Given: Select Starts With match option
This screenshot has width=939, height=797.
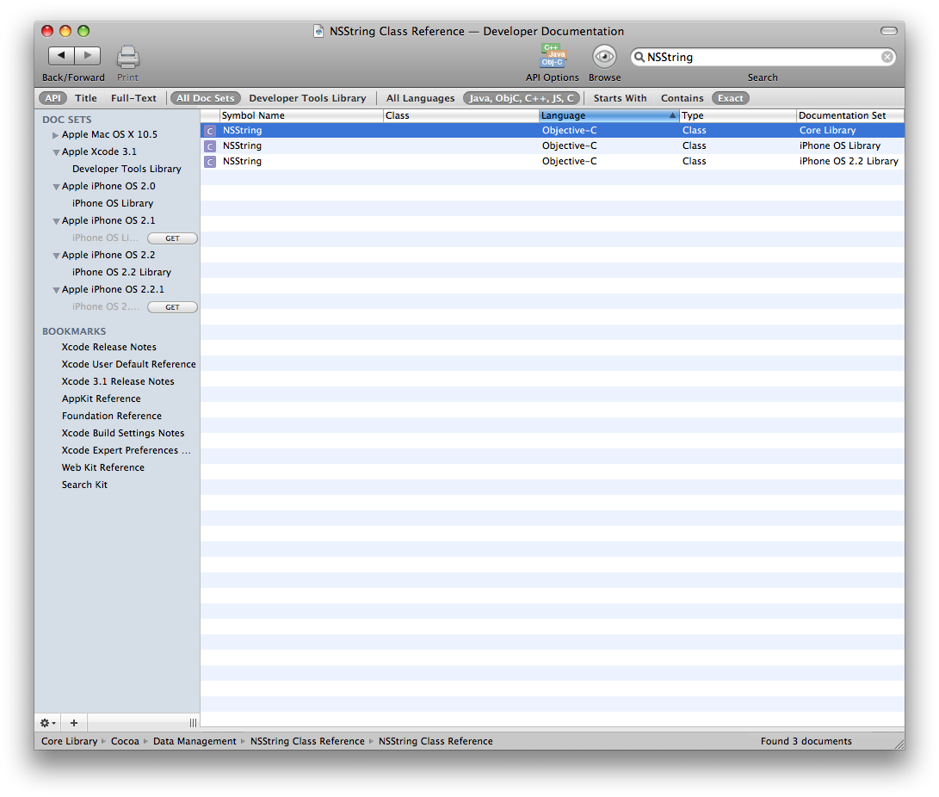Looking at the screenshot, I should click(x=620, y=98).
